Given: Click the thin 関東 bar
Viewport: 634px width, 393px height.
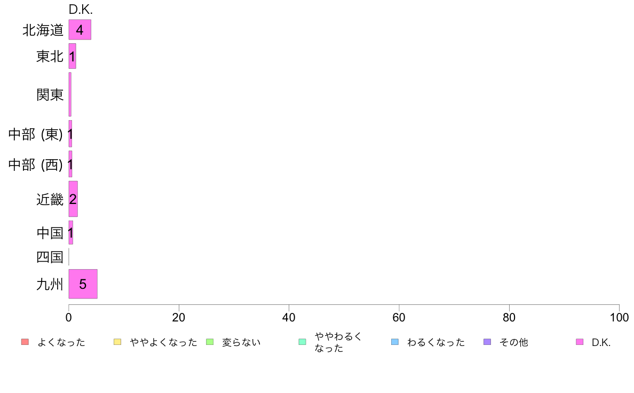Looking at the screenshot, I should (70, 95).
